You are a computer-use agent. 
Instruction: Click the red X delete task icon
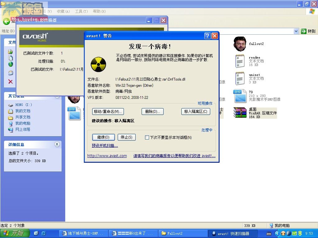point(11,82)
